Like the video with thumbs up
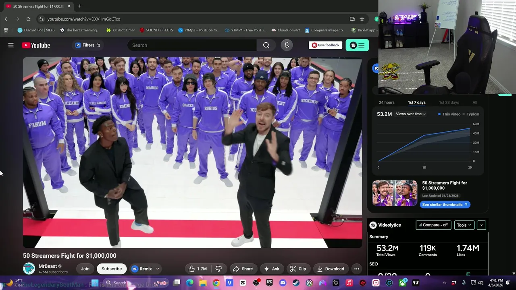 [198, 269]
